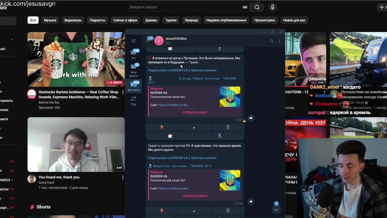Click Grind Hard channel name
Image resolution: width=387 pixels, height=218 pixels.
click(46, 183)
